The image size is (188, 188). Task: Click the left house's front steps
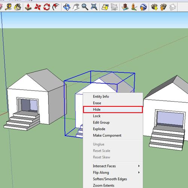(22, 121)
